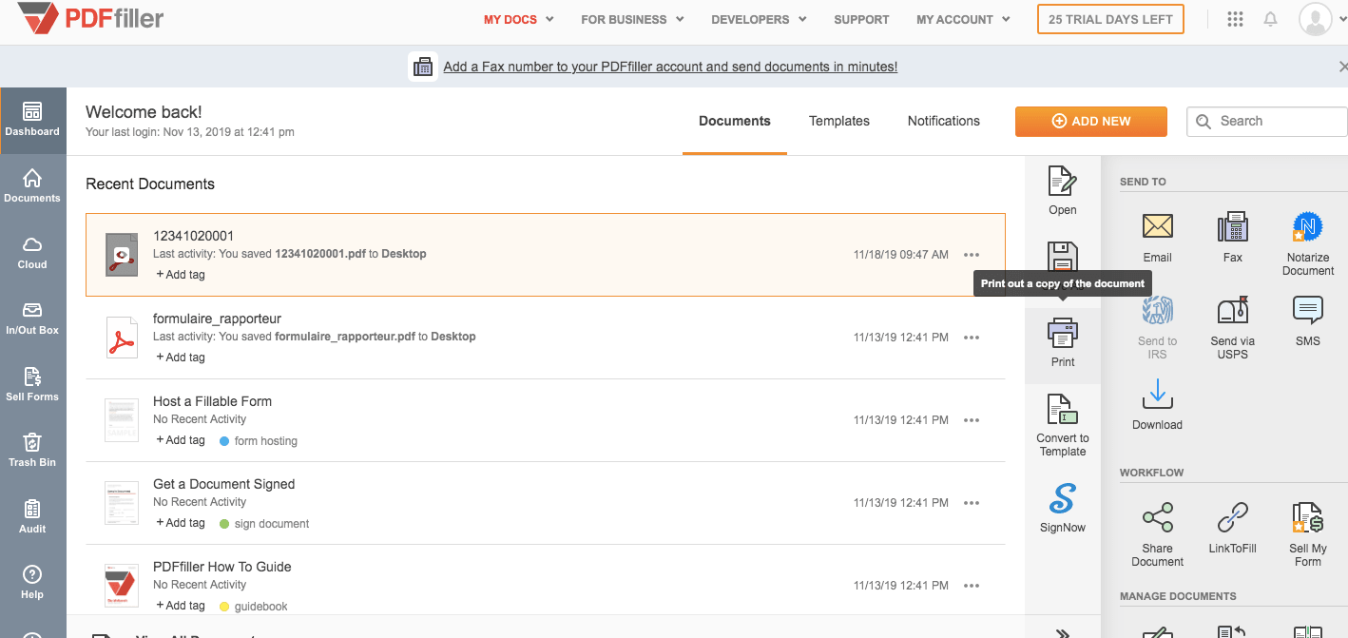Open the Email send option
The image size is (1348, 638).
(x=1157, y=227)
